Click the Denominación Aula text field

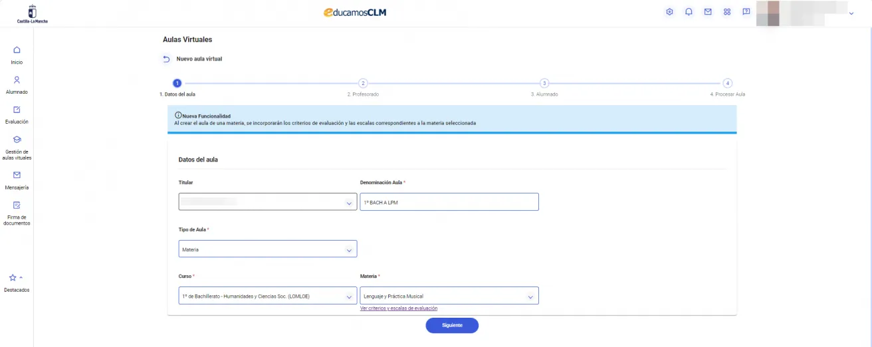pos(449,202)
